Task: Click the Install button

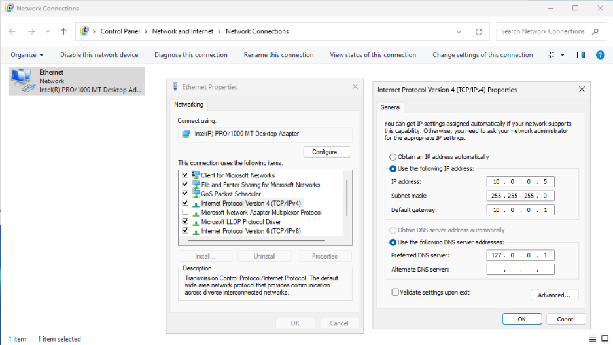Action: click(205, 256)
